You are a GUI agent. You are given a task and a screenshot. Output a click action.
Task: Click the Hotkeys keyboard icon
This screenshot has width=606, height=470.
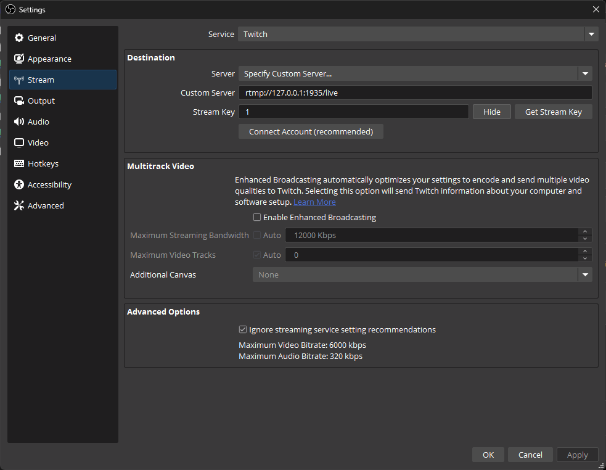coord(19,163)
